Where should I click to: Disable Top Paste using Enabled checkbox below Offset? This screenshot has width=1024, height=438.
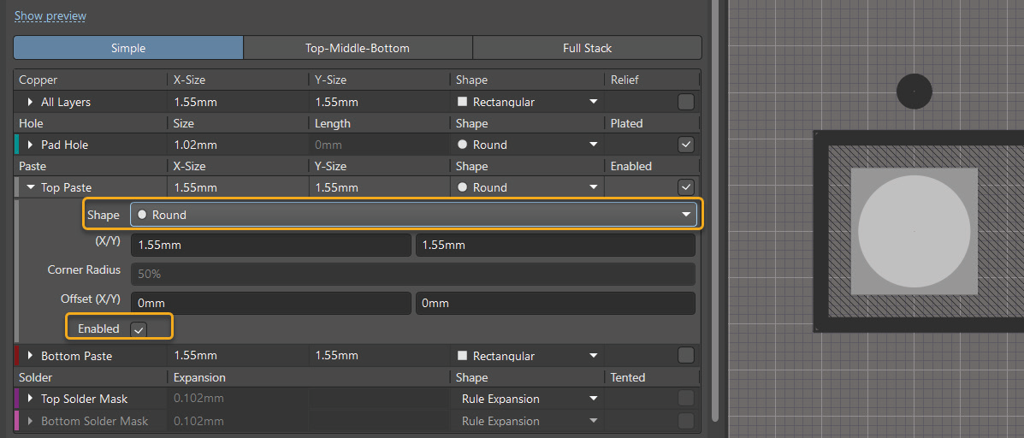pos(139,329)
